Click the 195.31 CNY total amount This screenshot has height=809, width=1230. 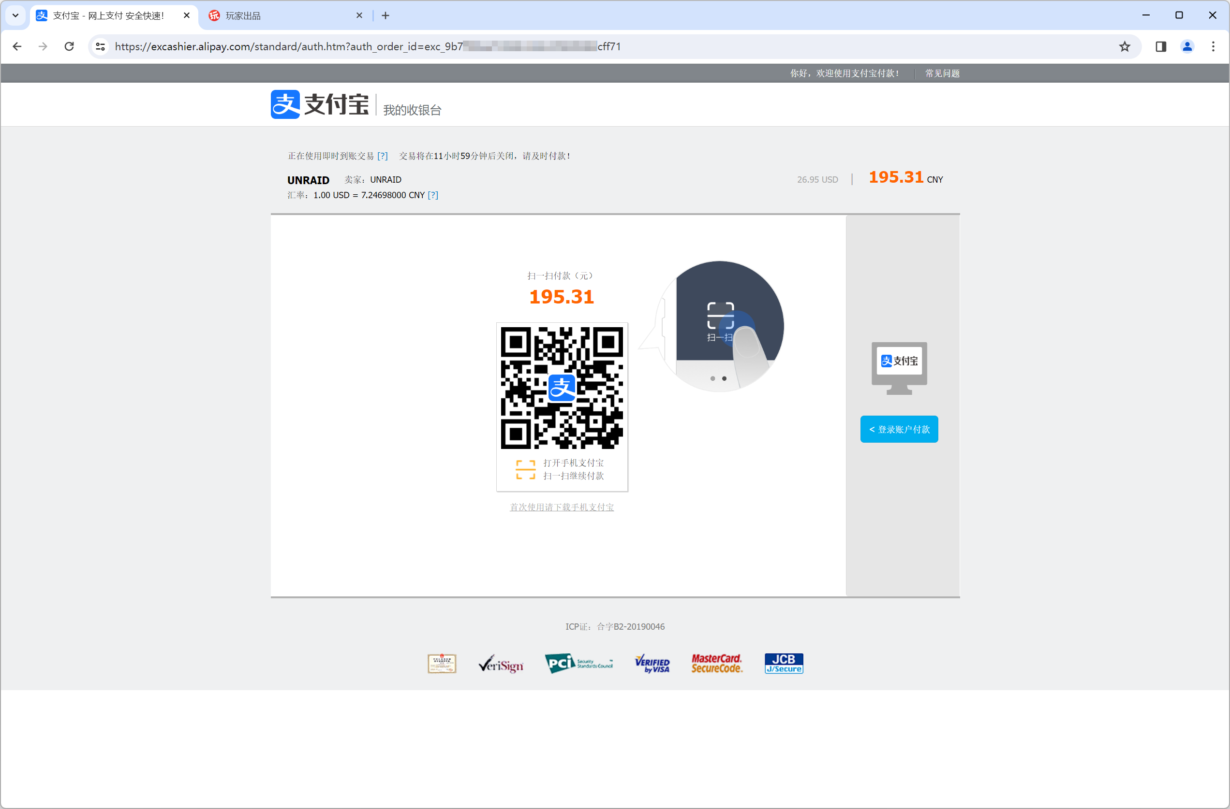click(x=905, y=177)
